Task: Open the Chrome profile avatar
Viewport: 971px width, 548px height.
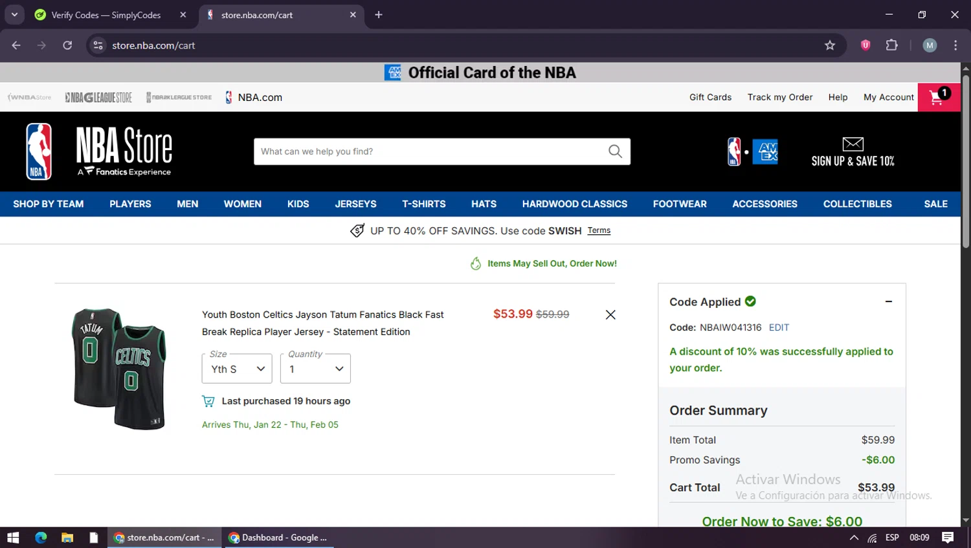Action: (930, 45)
